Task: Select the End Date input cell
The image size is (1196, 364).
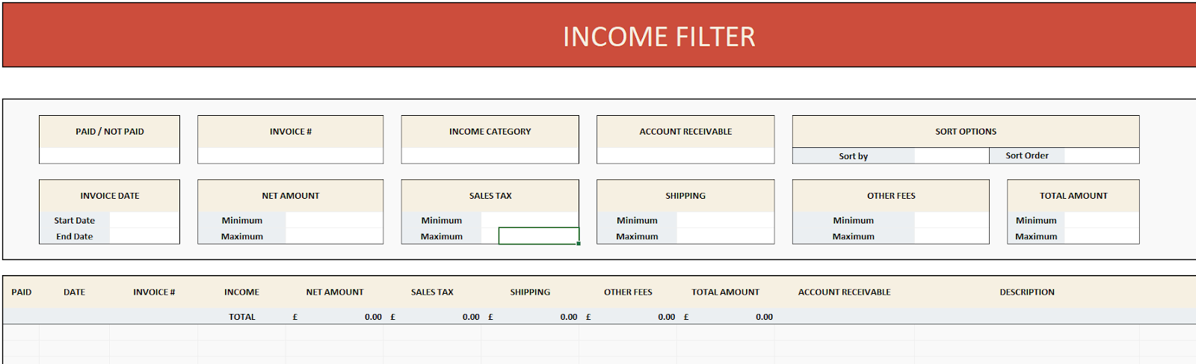Action: pyautogui.click(x=144, y=236)
